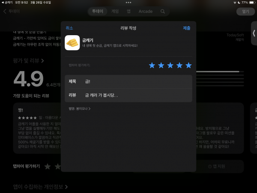The height and width of the screenshot is (193, 257).
Task: Open Wi-Fi status icon in status bar
Action: click(235, 3)
